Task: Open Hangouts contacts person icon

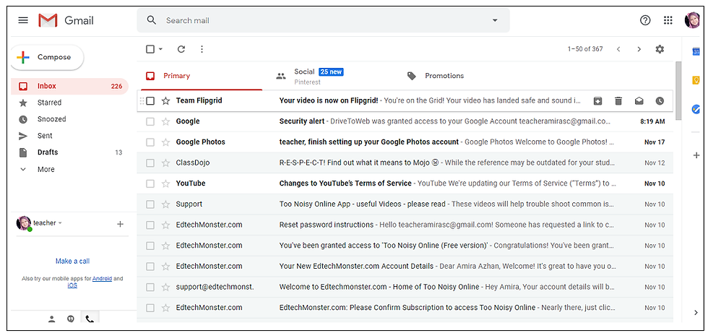Action: pos(52,319)
